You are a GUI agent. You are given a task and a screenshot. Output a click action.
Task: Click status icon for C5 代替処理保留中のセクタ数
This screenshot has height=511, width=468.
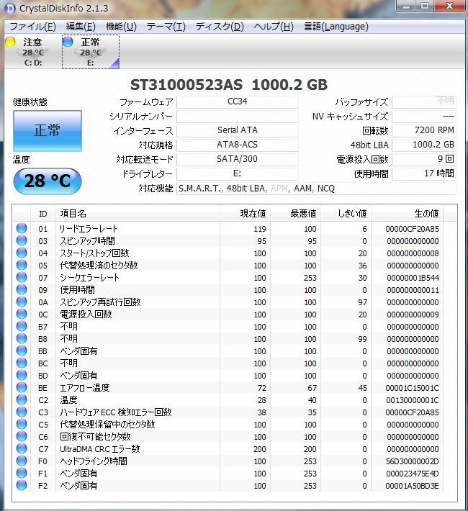tap(22, 424)
